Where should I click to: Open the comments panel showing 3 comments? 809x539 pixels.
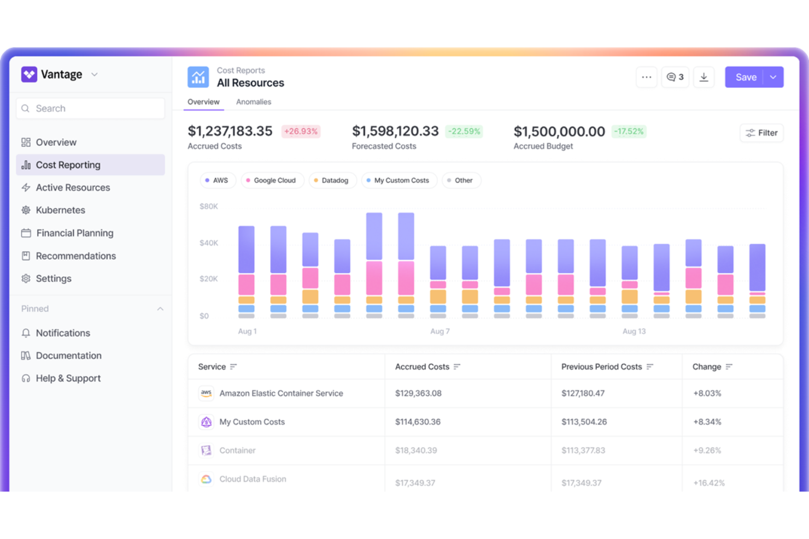pos(675,77)
